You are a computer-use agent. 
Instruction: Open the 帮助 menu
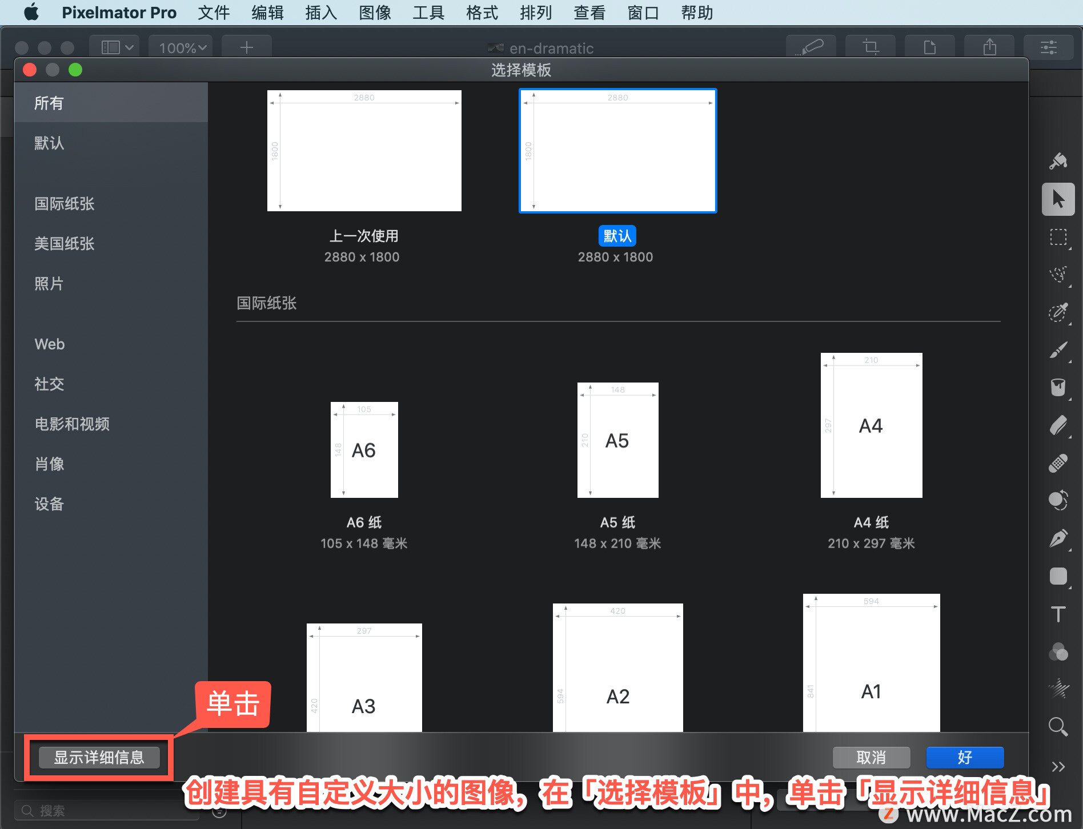(x=697, y=13)
